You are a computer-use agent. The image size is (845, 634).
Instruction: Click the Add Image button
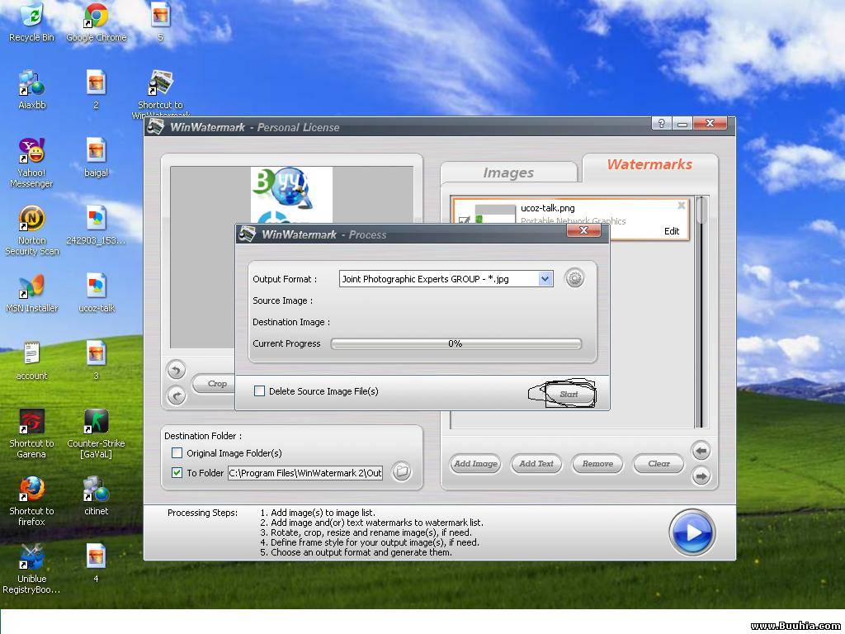[475, 464]
